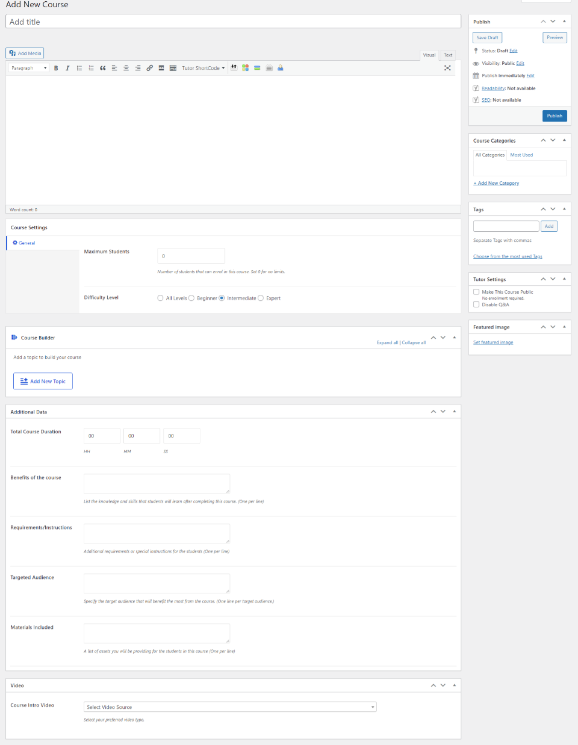
Task: Click the HH duration field
Action: (x=102, y=436)
